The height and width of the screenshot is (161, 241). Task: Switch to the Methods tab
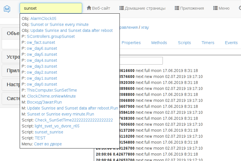[x=159, y=43]
